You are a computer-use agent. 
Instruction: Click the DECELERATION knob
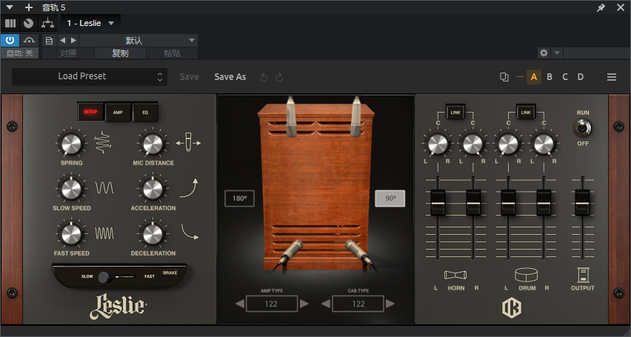click(153, 233)
